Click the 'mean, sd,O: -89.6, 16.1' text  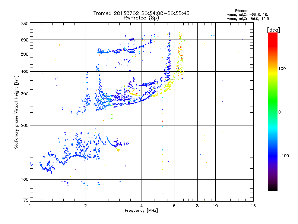click(248, 15)
